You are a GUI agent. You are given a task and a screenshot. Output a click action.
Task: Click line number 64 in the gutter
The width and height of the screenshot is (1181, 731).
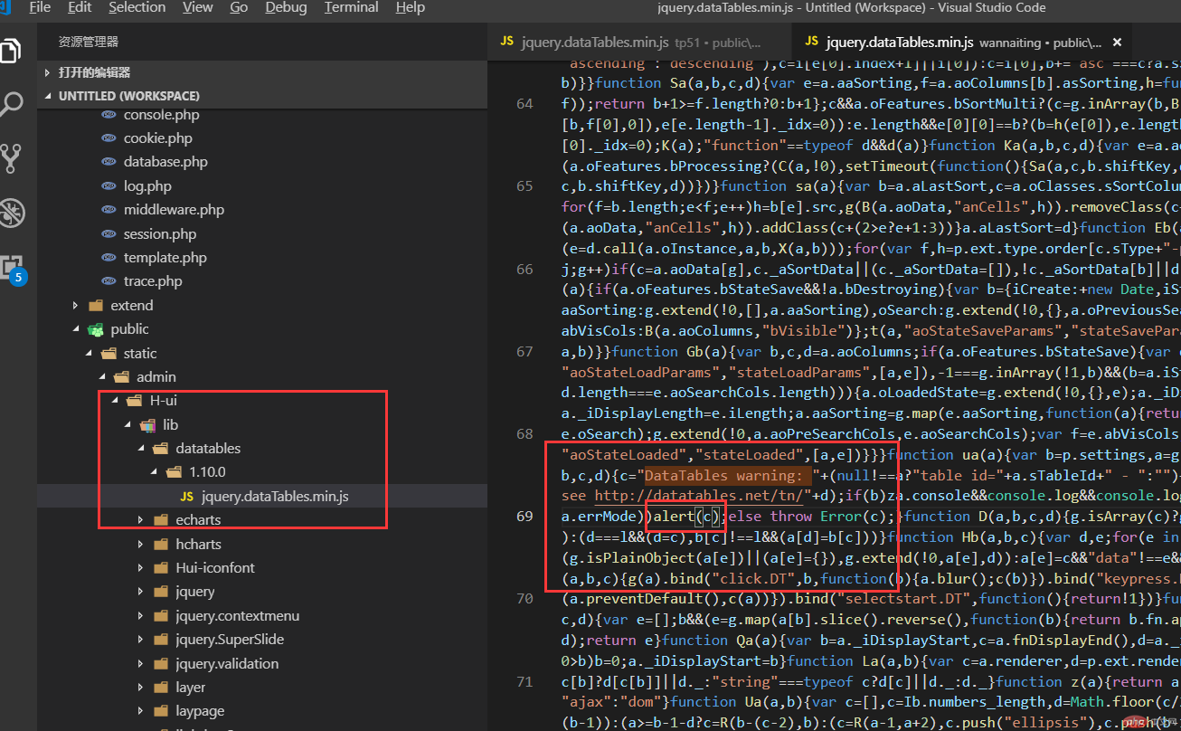(x=524, y=104)
